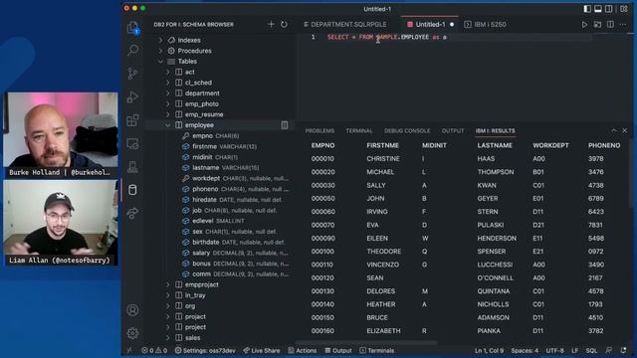Image resolution: width=637 pixels, height=358 pixels.
Task: Expand the Procedures node
Action: [160, 51]
